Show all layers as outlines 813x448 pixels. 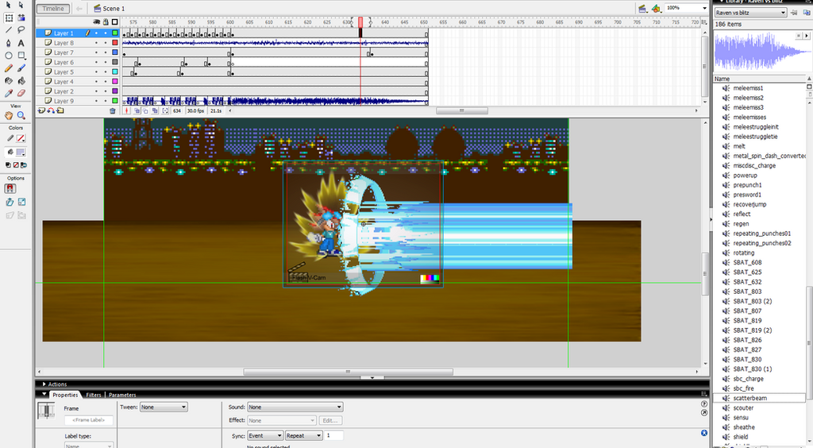pyautogui.click(x=115, y=21)
